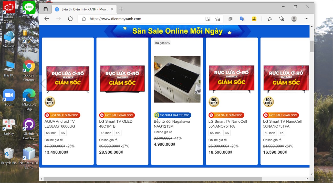This screenshot has height=183, width=333.
Task: Select the 48 inch size tag
Action: (106, 133)
